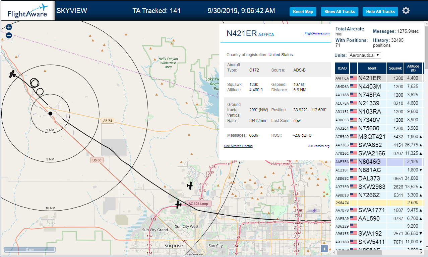This screenshot has height=257, width=428.
Task: Select the SKW2983 aircraft row
Action: coord(379,187)
